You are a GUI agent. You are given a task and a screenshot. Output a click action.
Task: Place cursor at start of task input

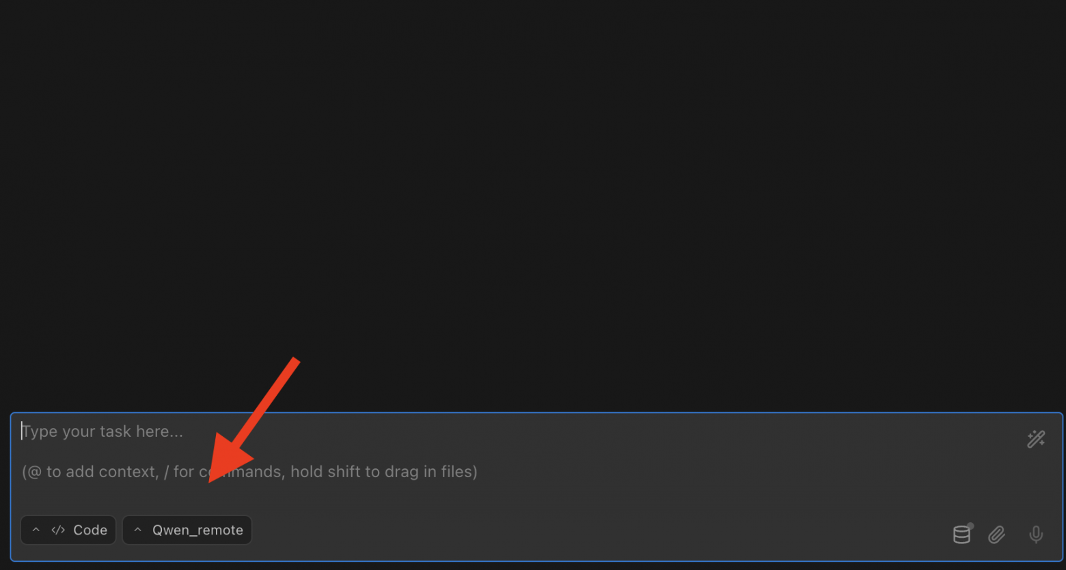coord(22,431)
